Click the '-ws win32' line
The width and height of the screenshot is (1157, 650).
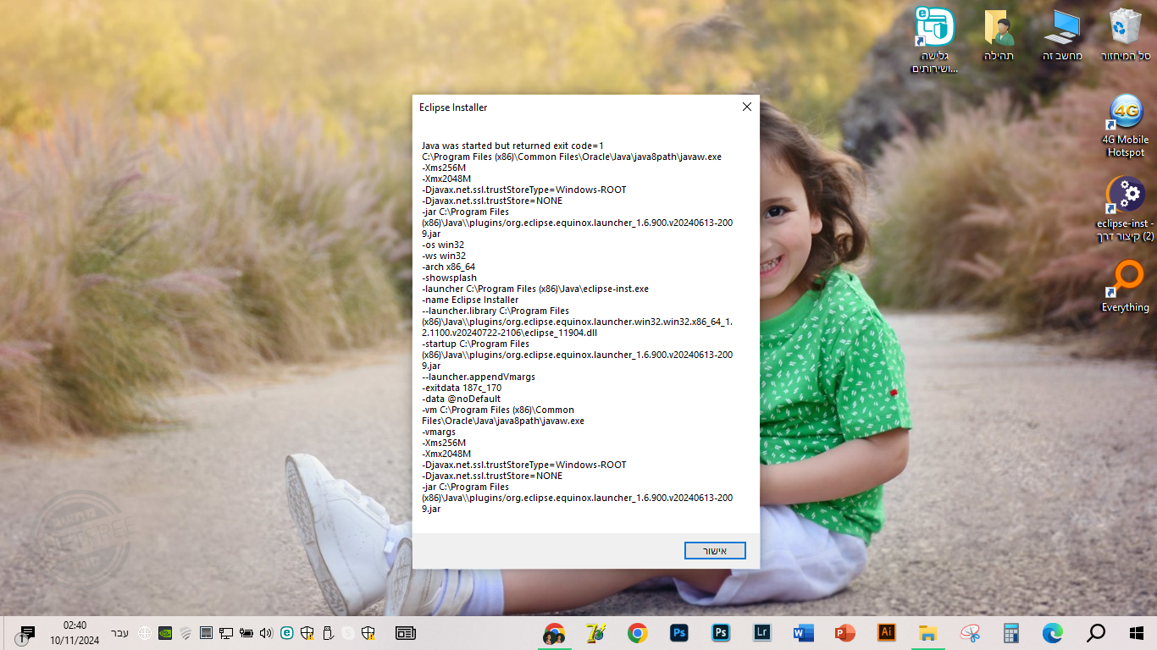click(x=444, y=256)
